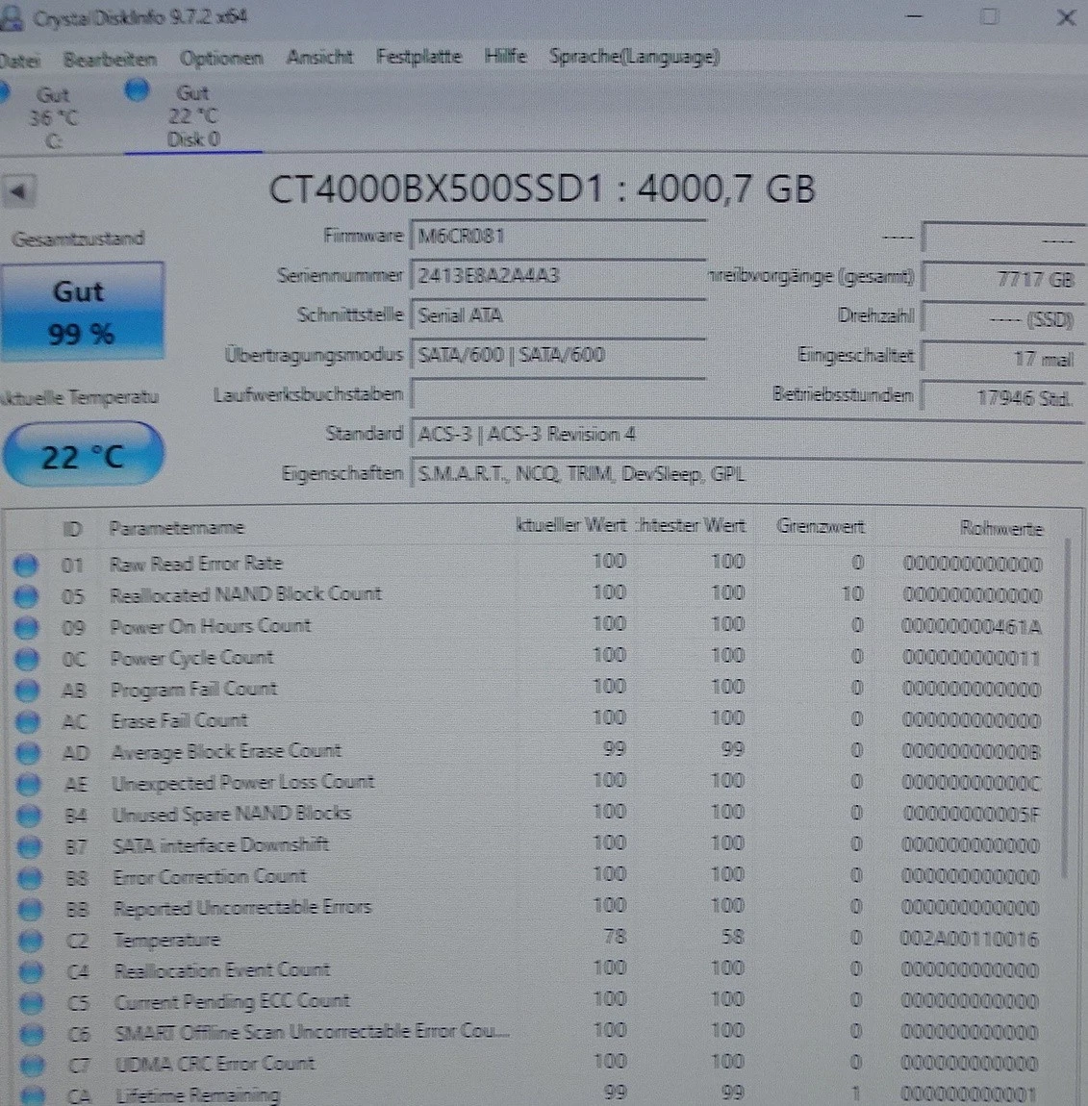Screen dimensions: 1088x1106
Task: Click the total writes value 7717 GB
Action: [x=1003, y=279]
